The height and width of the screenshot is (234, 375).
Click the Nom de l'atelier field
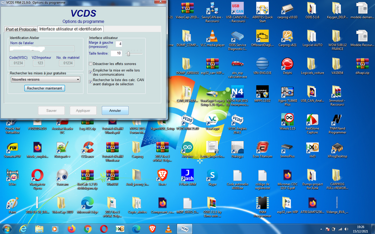42,49
